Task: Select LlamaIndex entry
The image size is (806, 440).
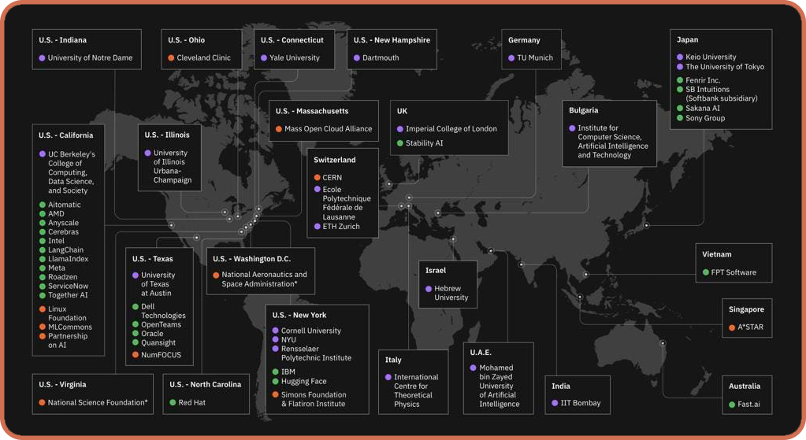Action: click(68, 259)
